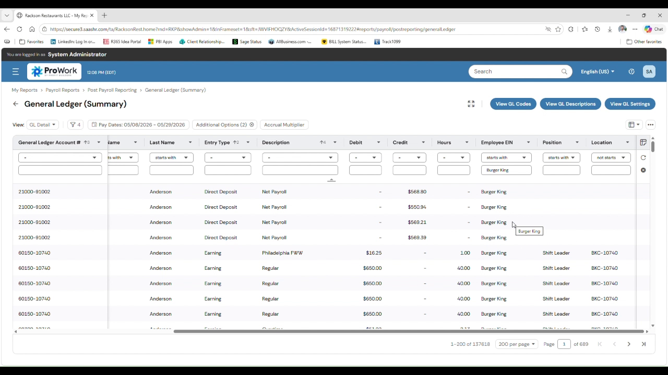Open the more options ellipsis above the table
The height and width of the screenshot is (375, 668).
tap(650, 124)
